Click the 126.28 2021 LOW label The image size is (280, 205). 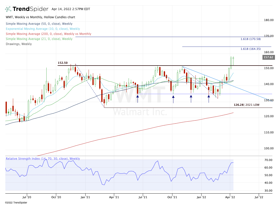click(x=246, y=105)
